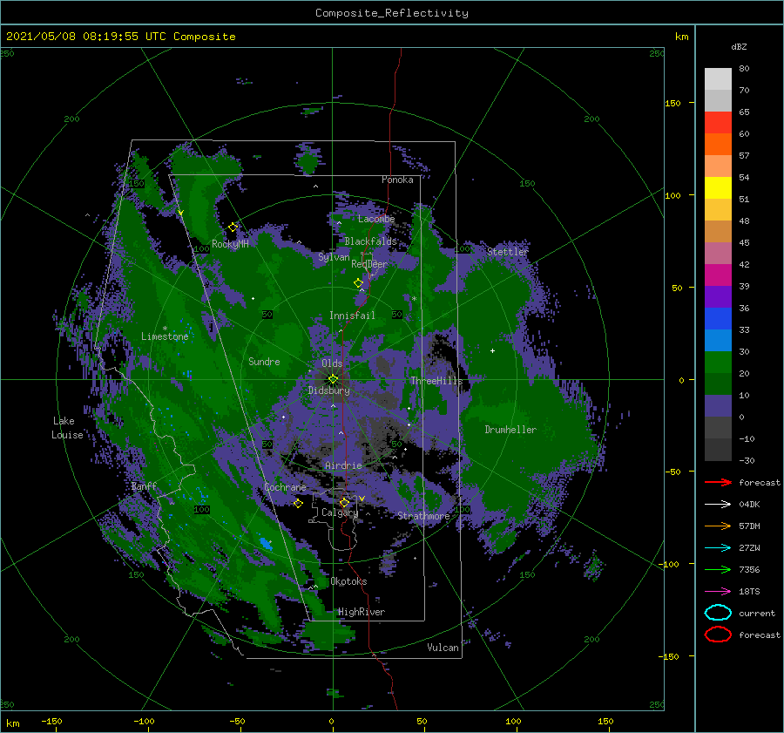Click the red 'forecast' ellipse legend icon

pos(718,635)
